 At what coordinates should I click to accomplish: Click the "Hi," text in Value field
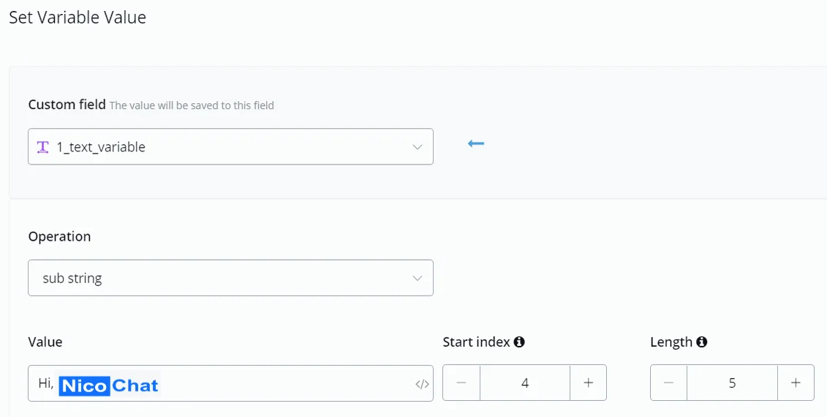[46, 383]
